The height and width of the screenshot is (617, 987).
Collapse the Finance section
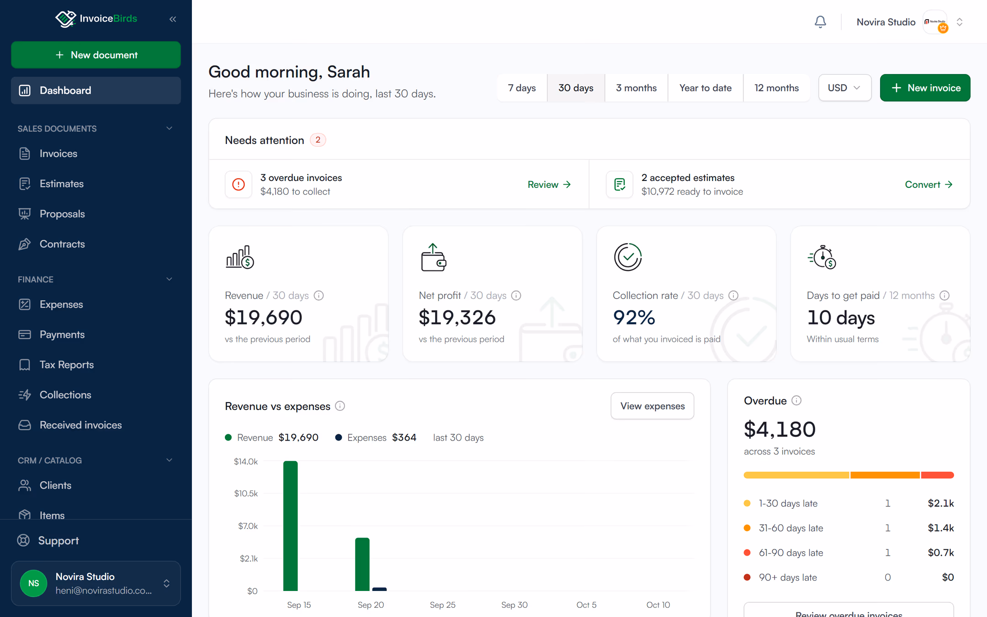click(169, 279)
